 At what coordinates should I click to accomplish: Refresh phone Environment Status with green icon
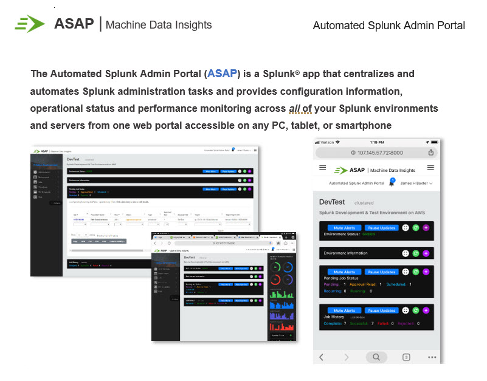click(416, 228)
